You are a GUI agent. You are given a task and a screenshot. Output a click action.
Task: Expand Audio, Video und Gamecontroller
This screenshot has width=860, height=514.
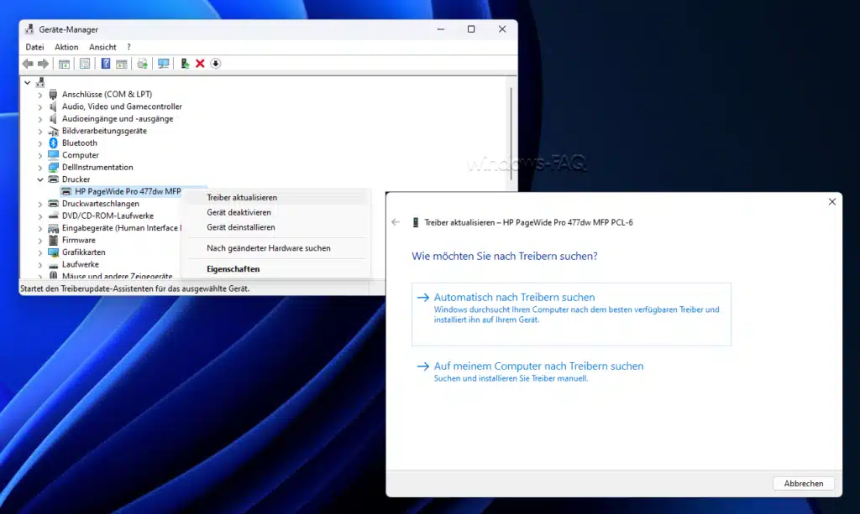coord(40,106)
